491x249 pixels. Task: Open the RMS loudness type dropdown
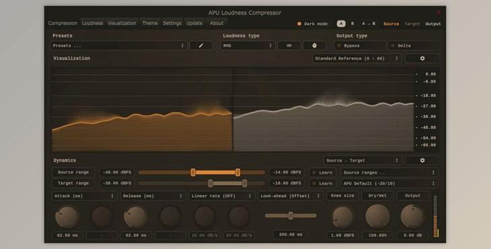248,46
